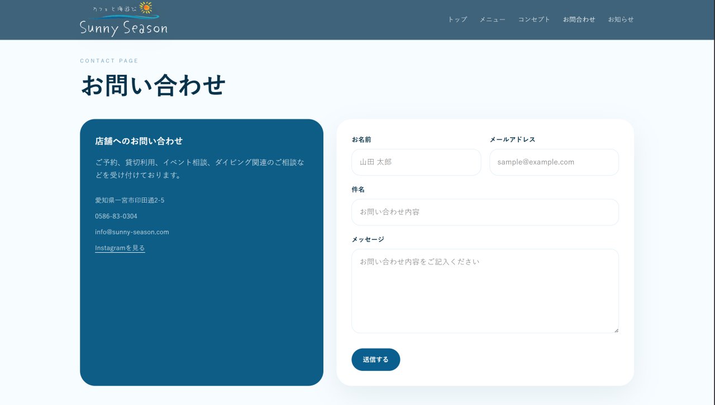715x405 pixels.
Task: Select お問合わせ in the header navigation
Action: point(579,20)
